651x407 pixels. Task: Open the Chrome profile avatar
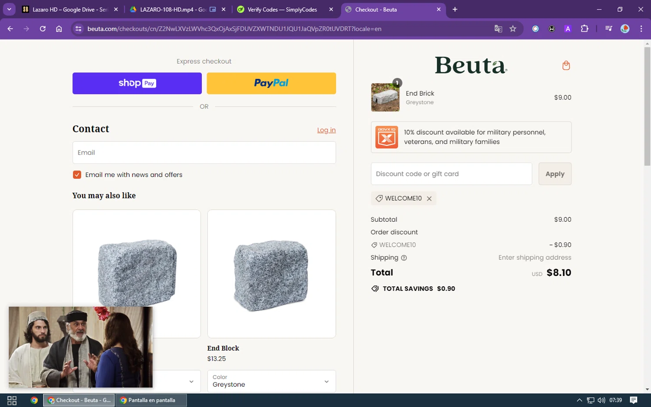tap(625, 29)
